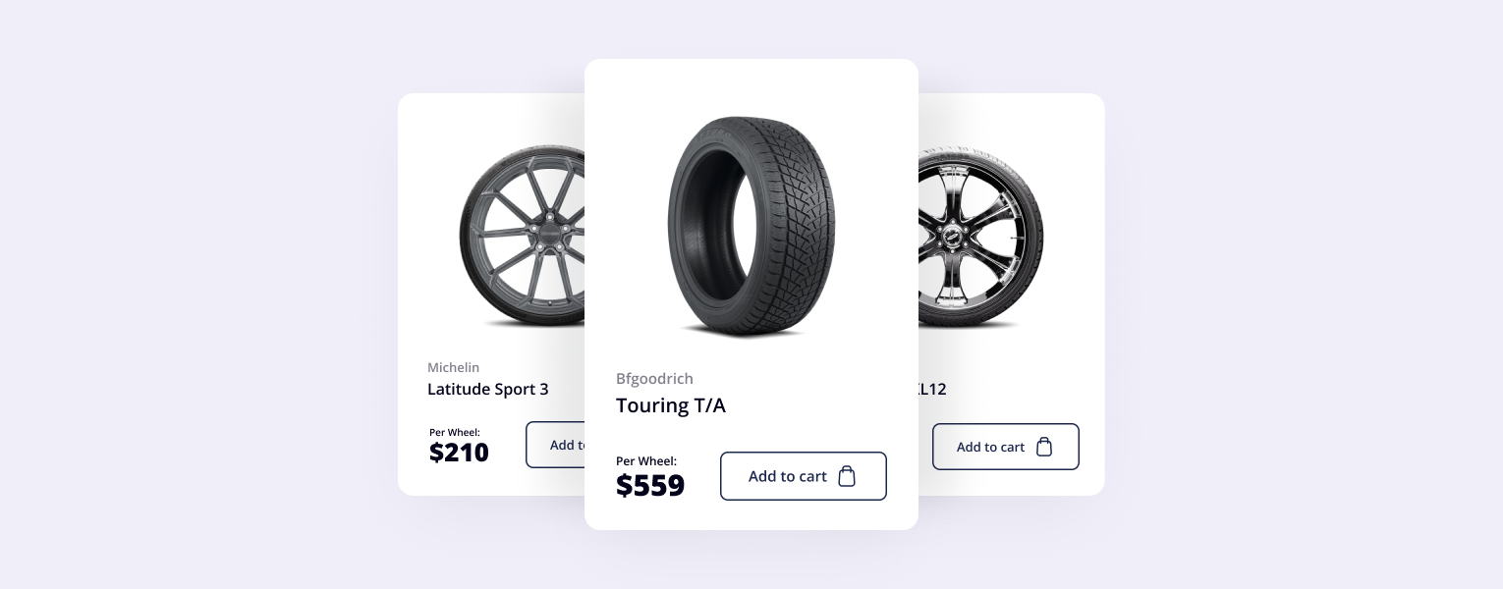This screenshot has height=589, width=1503.
Task: Select the Michelin brand label
Action: point(454,367)
